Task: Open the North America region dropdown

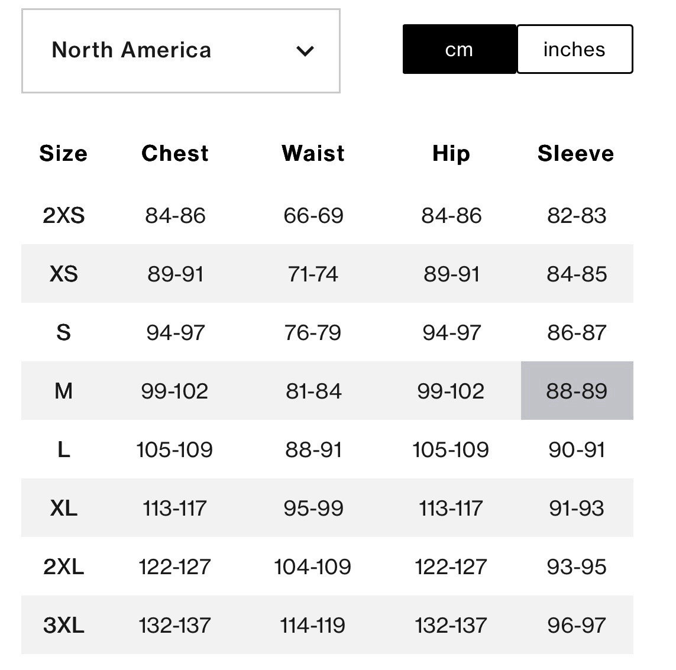Action: 180,51
